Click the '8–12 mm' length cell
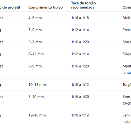This screenshot has width=131, height=128. click(36, 54)
